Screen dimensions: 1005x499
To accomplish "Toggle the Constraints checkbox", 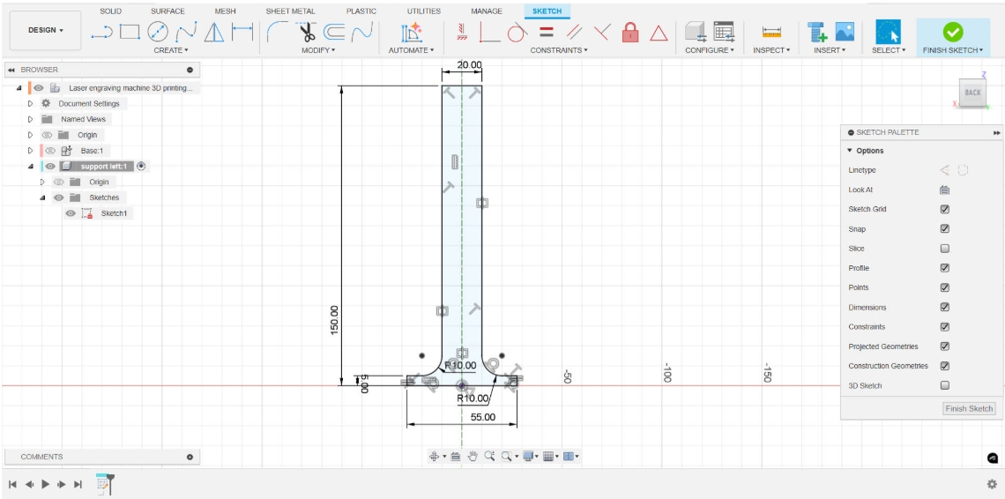I will pos(944,326).
